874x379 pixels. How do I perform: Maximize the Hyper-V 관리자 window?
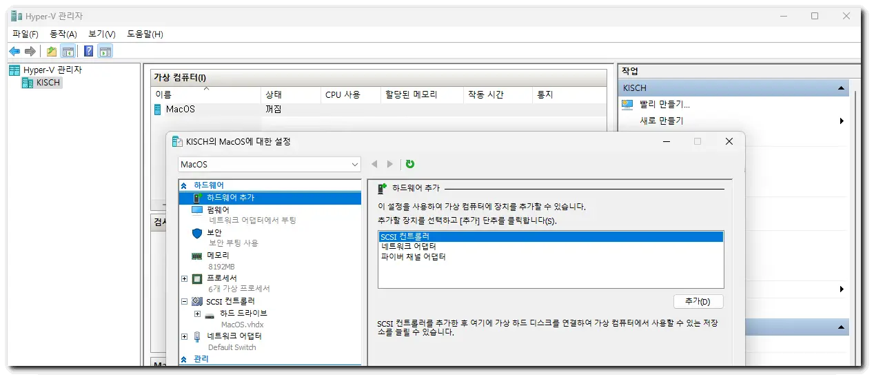(x=815, y=16)
